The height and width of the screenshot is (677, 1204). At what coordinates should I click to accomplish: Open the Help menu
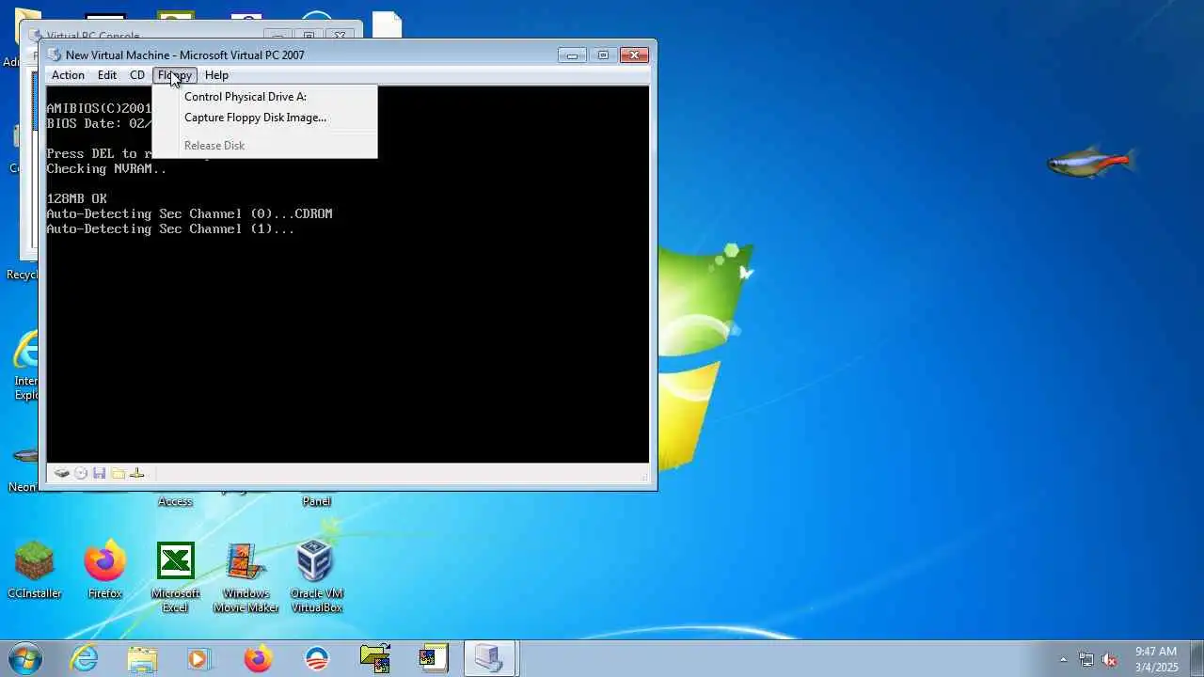pyautogui.click(x=216, y=75)
